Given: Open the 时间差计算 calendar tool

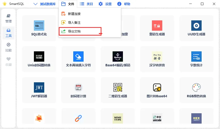Looking at the screenshot, I should pyautogui.click(x=78, y=90).
